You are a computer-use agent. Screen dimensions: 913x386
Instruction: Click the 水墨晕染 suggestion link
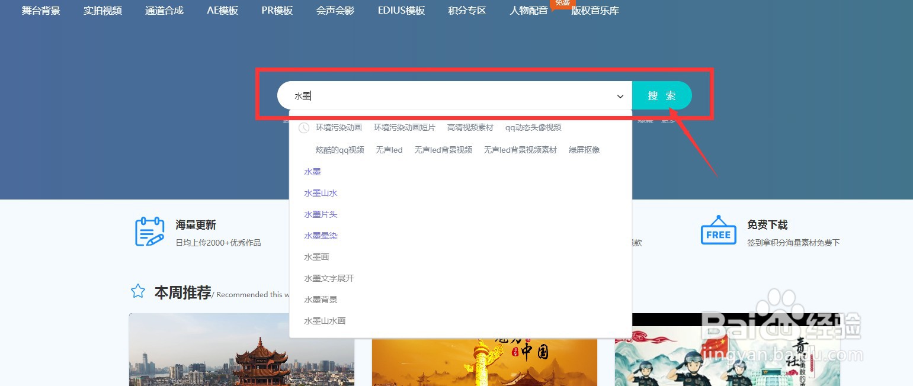[321, 235]
